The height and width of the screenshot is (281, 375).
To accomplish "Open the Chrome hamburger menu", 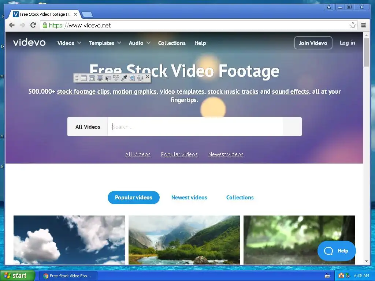I will 363,25.
